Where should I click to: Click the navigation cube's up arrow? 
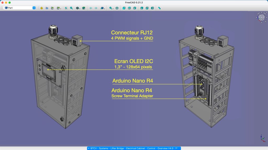click(x=261, y=13)
